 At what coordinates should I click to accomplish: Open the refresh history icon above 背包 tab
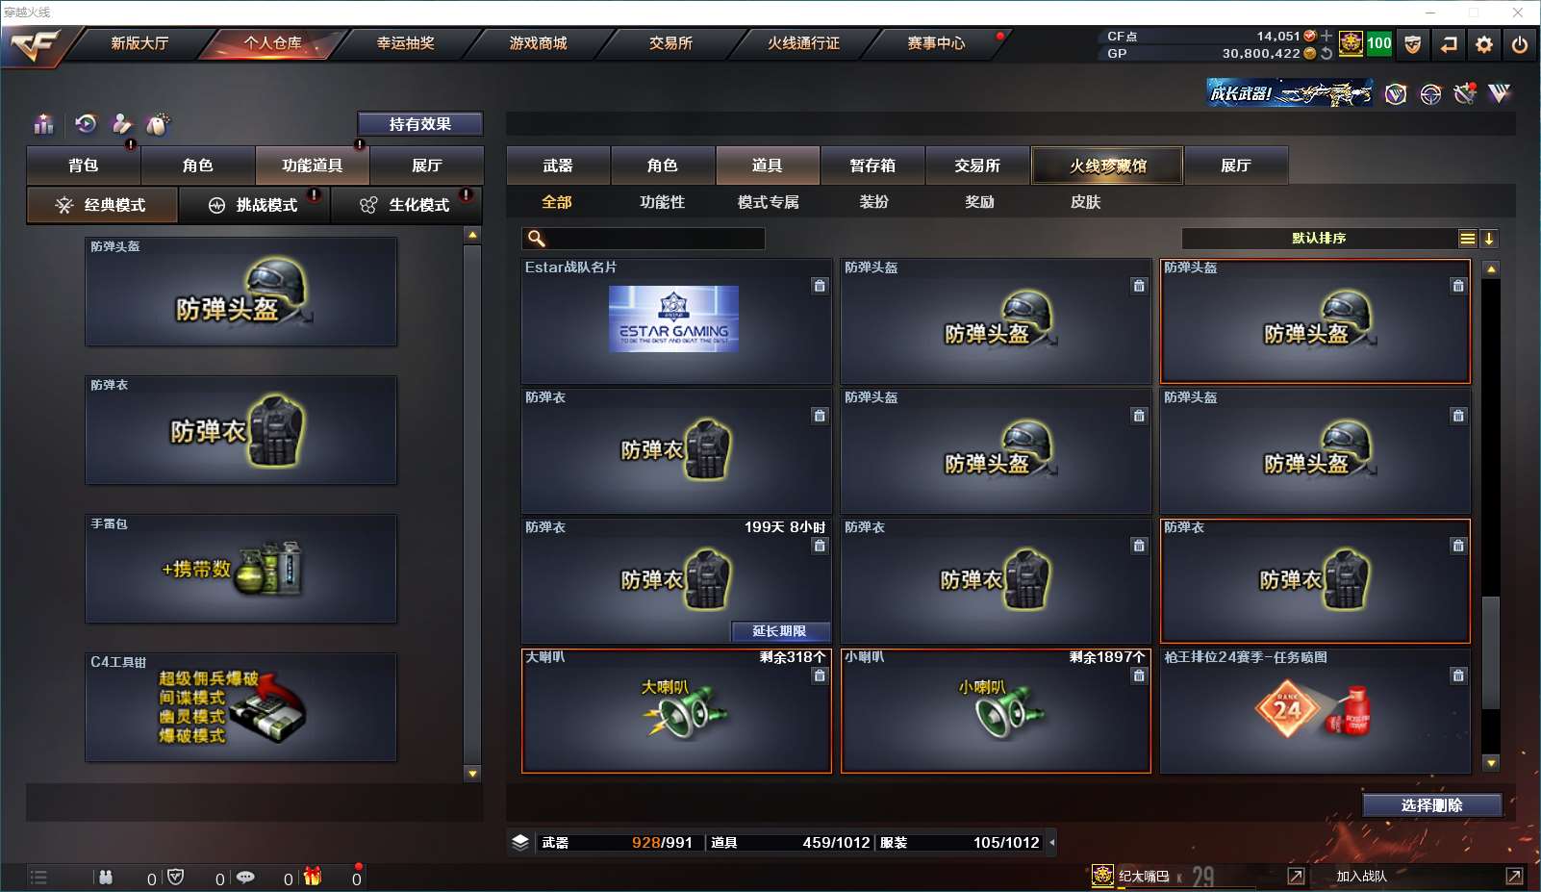[x=86, y=123]
